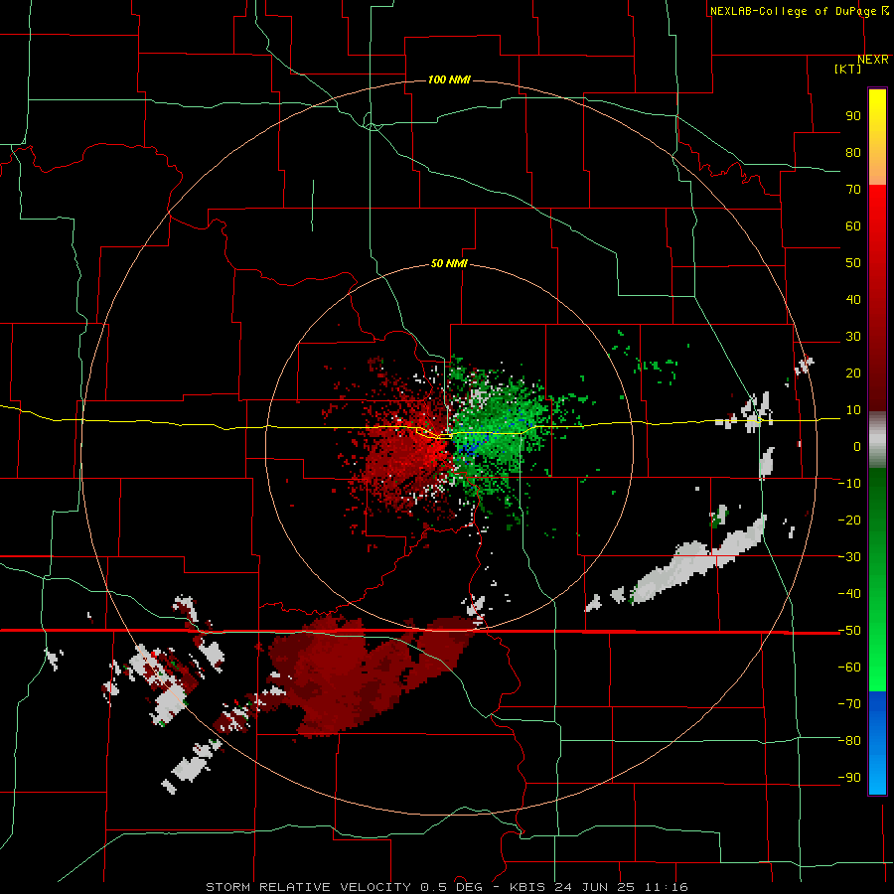Click the -40 value on velocity scale
The width and height of the screenshot is (894, 894).
[x=849, y=594]
